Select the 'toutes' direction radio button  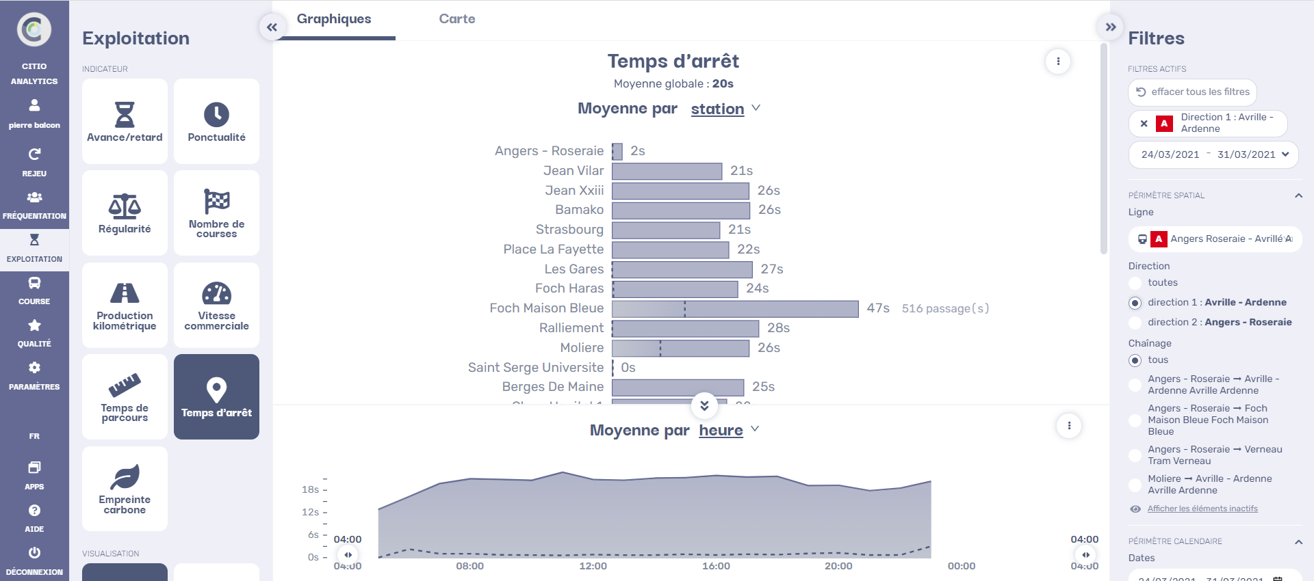(x=1135, y=283)
